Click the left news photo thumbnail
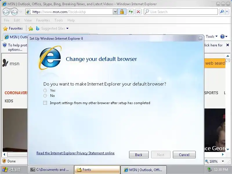 coord(15,130)
